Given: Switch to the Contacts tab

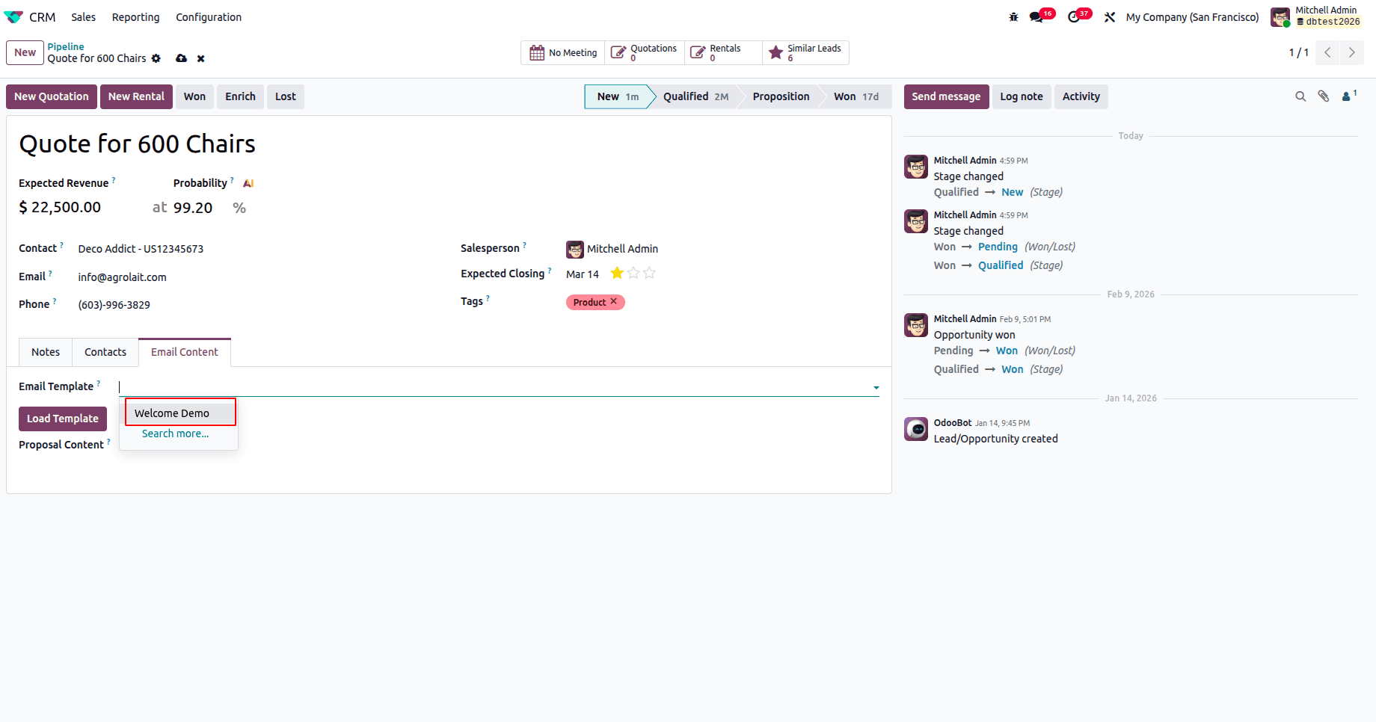Looking at the screenshot, I should coord(105,352).
